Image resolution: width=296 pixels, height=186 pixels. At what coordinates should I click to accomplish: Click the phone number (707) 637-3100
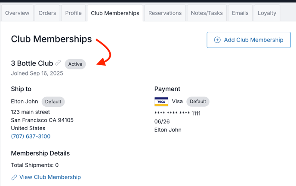click(31, 136)
